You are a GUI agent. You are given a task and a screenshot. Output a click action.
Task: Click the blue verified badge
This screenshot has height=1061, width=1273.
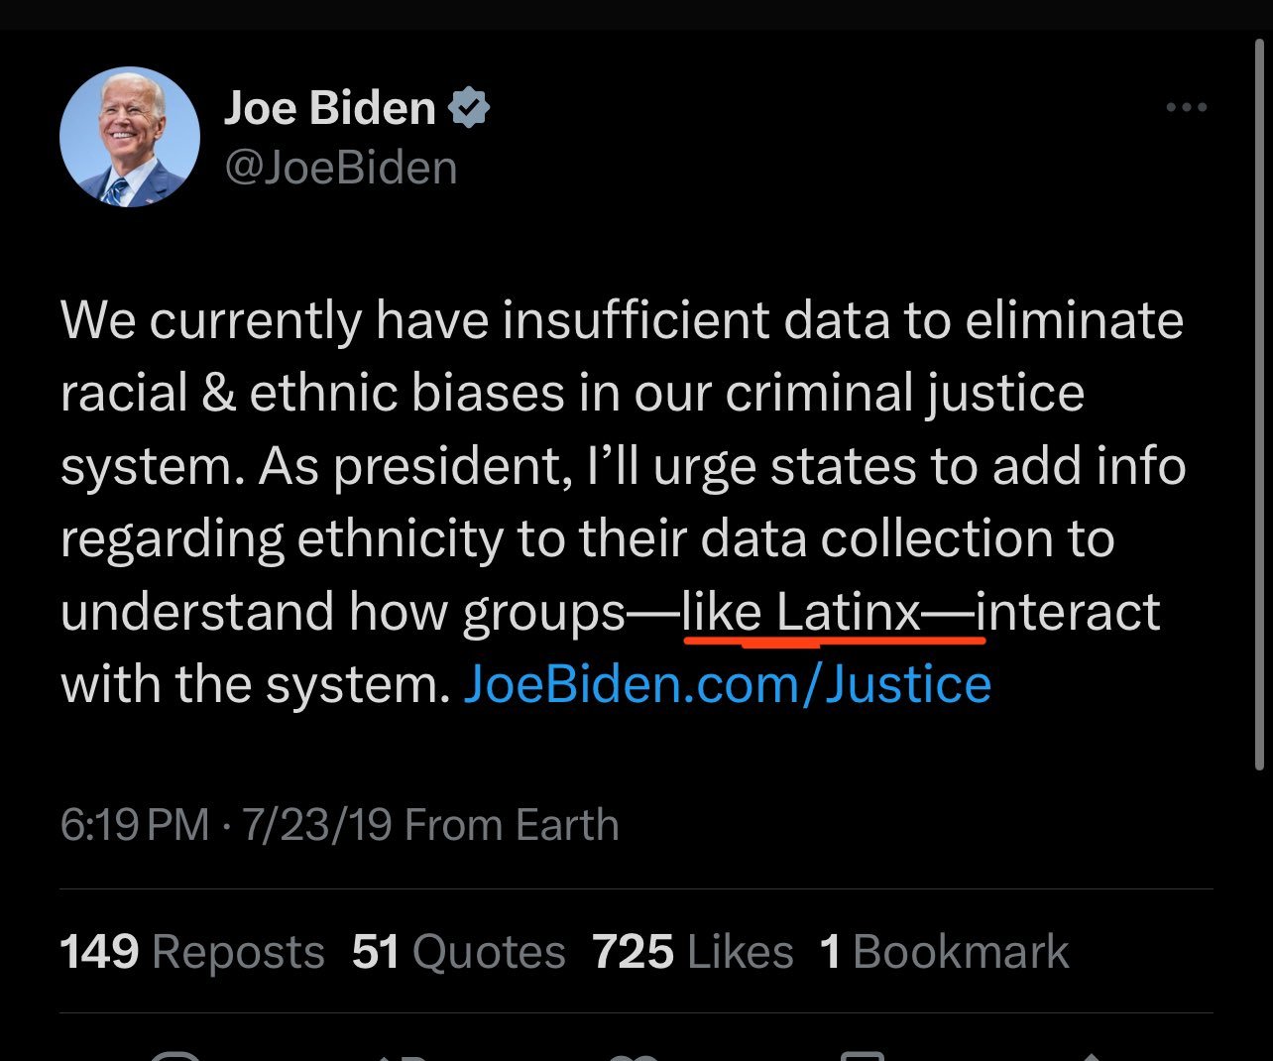(469, 107)
